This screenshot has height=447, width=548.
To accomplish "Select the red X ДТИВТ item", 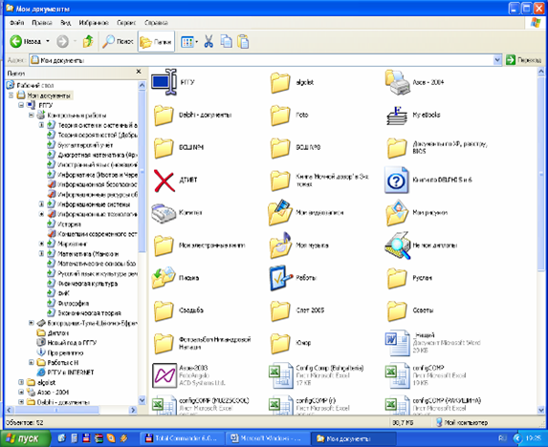I will click(x=164, y=181).
